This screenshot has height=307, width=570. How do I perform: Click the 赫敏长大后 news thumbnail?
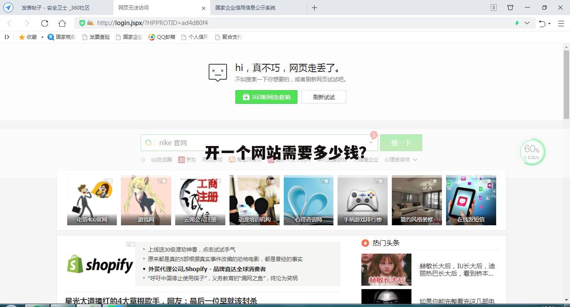[x=386, y=269]
